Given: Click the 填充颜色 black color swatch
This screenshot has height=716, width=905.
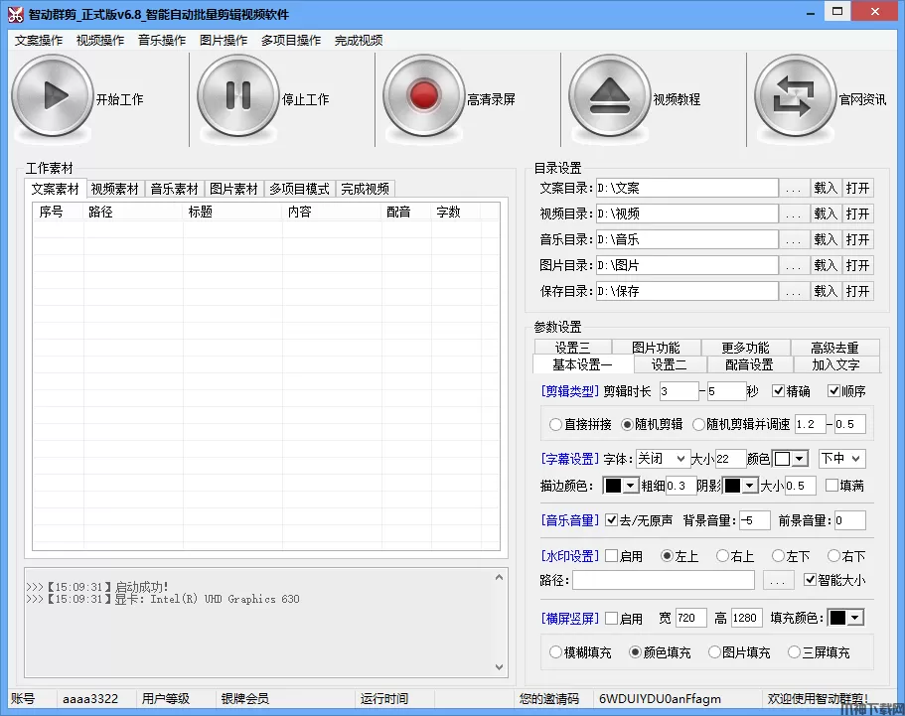Looking at the screenshot, I should pyautogui.click(x=845, y=618).
